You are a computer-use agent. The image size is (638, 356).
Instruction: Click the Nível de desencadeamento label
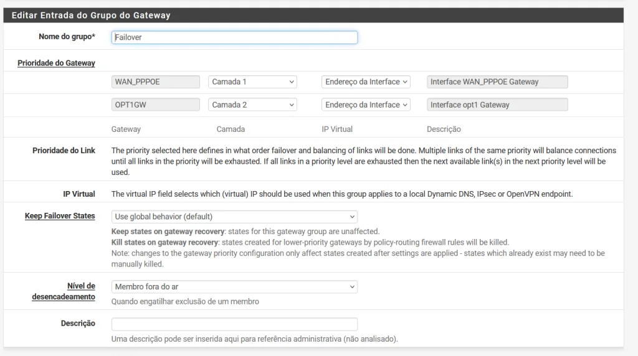64,291
